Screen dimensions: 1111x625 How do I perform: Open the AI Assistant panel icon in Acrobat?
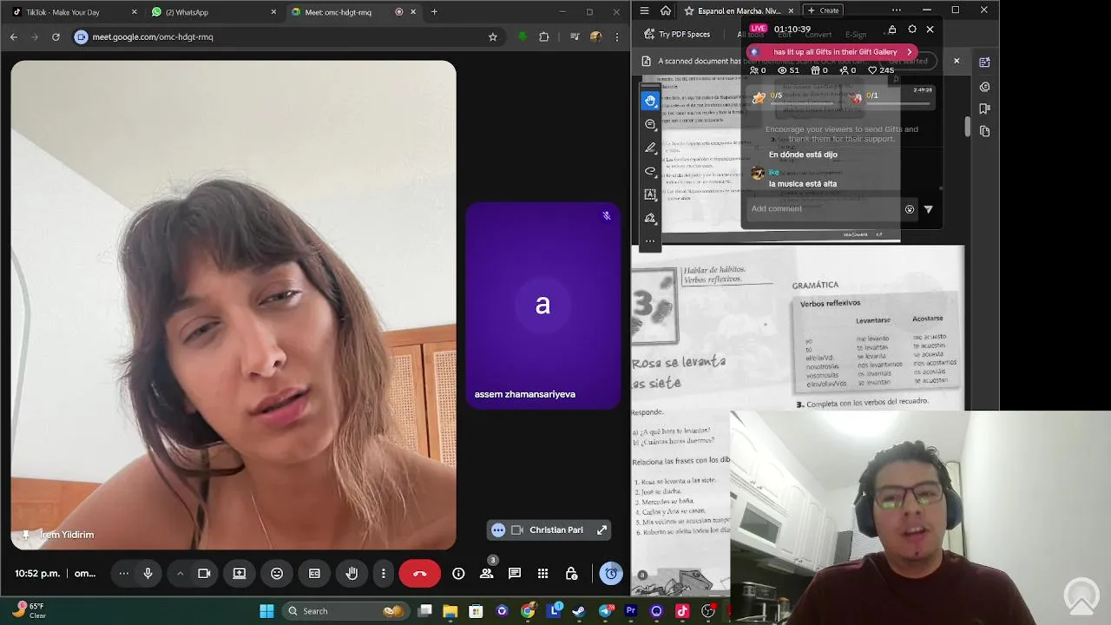(x=984, y=62)
